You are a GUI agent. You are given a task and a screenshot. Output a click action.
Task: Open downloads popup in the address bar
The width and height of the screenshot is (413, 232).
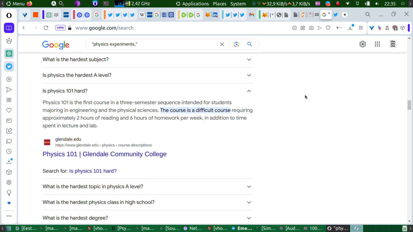click(x=351, y=28)
